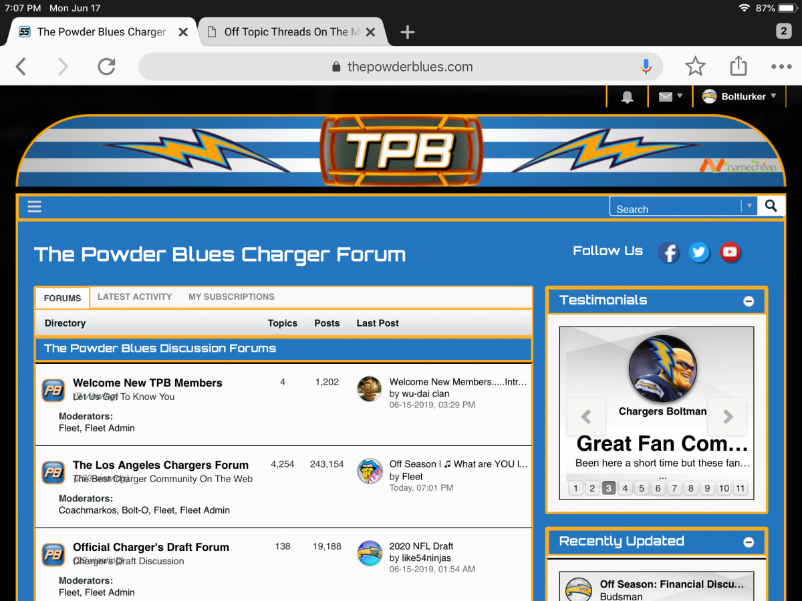The height and width of the screenshot is (601, 802).
Task: Jump to testimonial page 11
Action: tap(740, 488)
